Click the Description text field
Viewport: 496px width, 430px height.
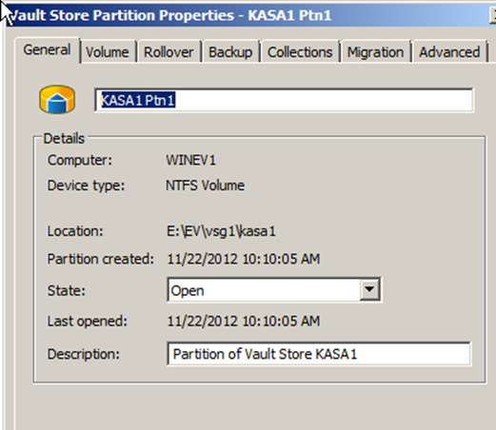point(319,354)
